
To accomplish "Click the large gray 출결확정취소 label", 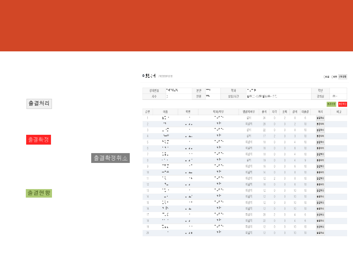I will [111, 158].
